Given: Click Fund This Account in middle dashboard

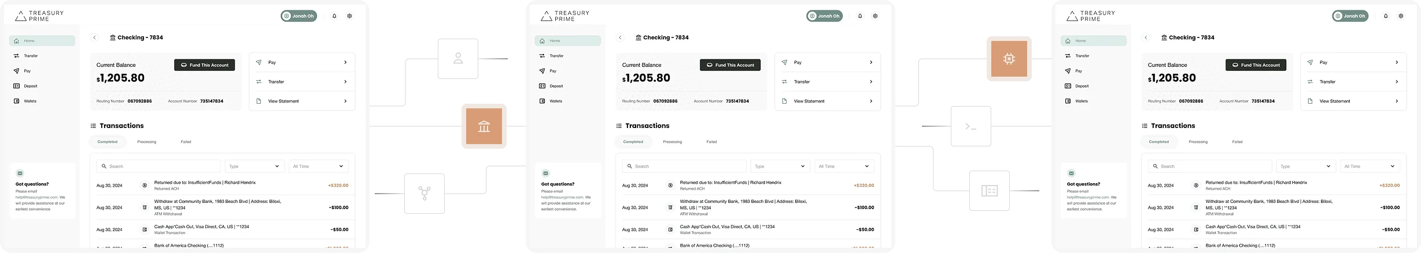Looking at the screenshot, I should (730, 65).
